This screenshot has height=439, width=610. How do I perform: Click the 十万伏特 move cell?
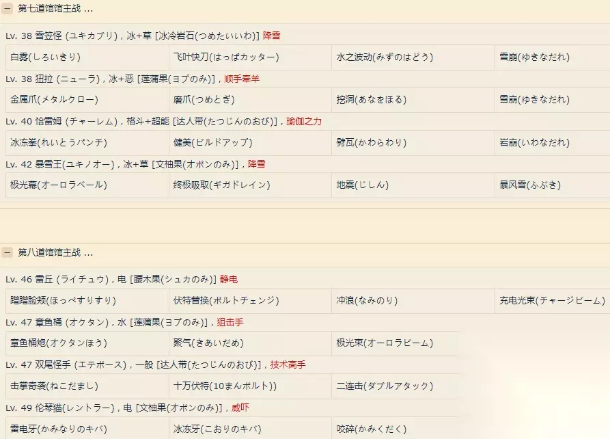[250, 386]
